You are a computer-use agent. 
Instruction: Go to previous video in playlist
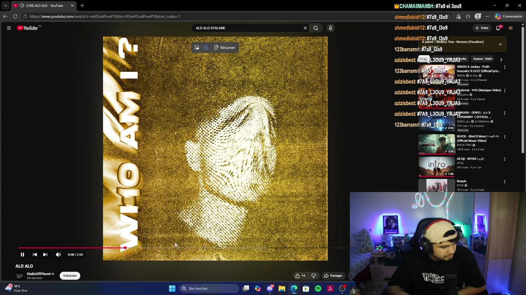35,254
